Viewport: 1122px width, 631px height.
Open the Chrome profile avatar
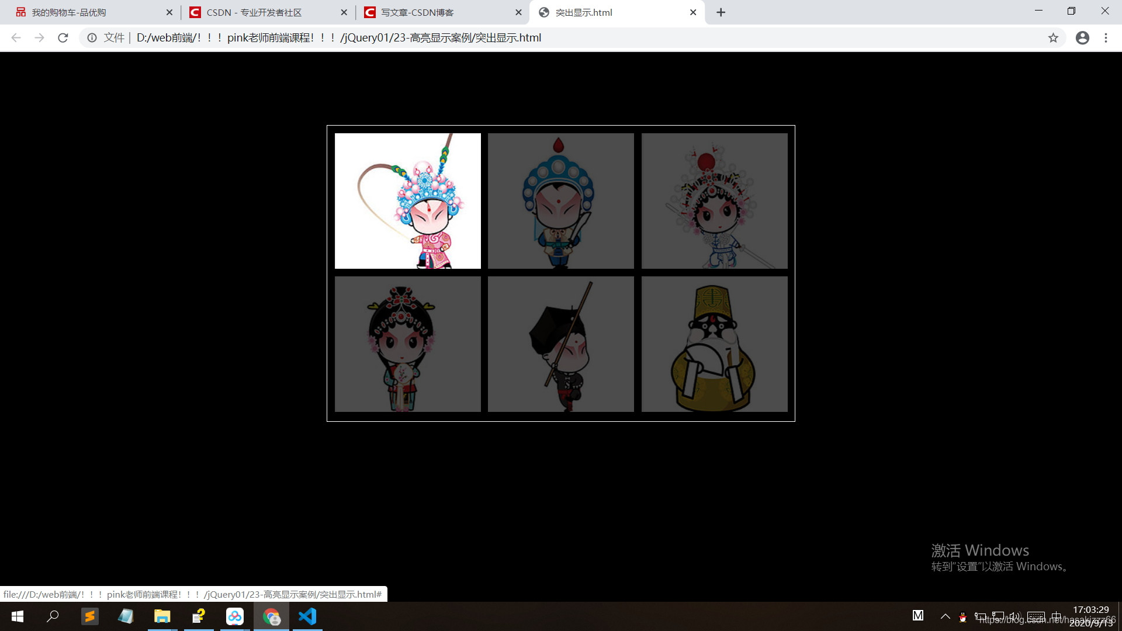point(1082,37)
